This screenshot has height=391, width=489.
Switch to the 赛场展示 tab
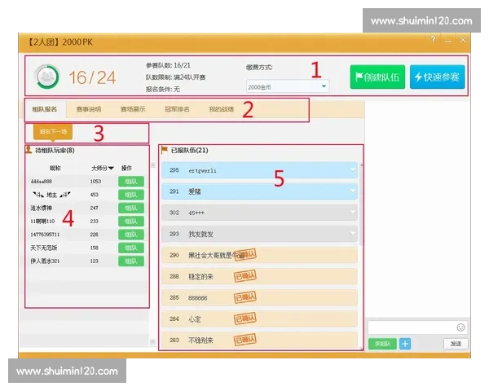[133, 109]
